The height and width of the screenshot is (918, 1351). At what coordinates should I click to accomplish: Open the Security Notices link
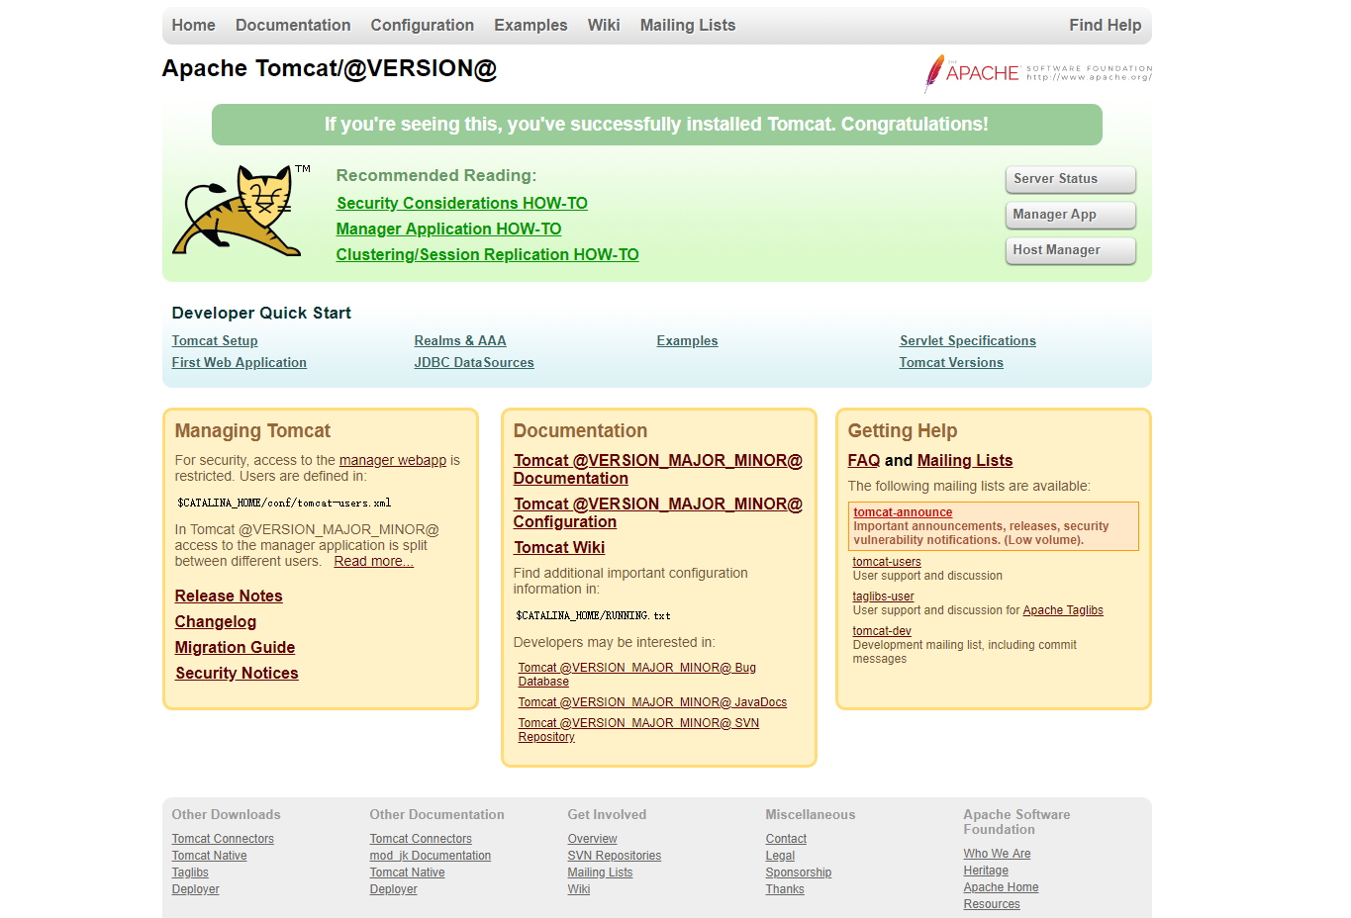pyautogui.click(x=237, y=673)
